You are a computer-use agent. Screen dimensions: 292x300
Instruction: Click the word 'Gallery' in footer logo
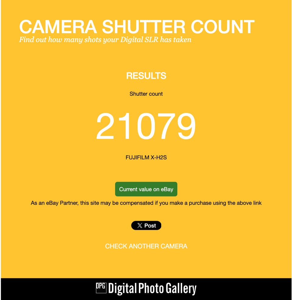181,288
